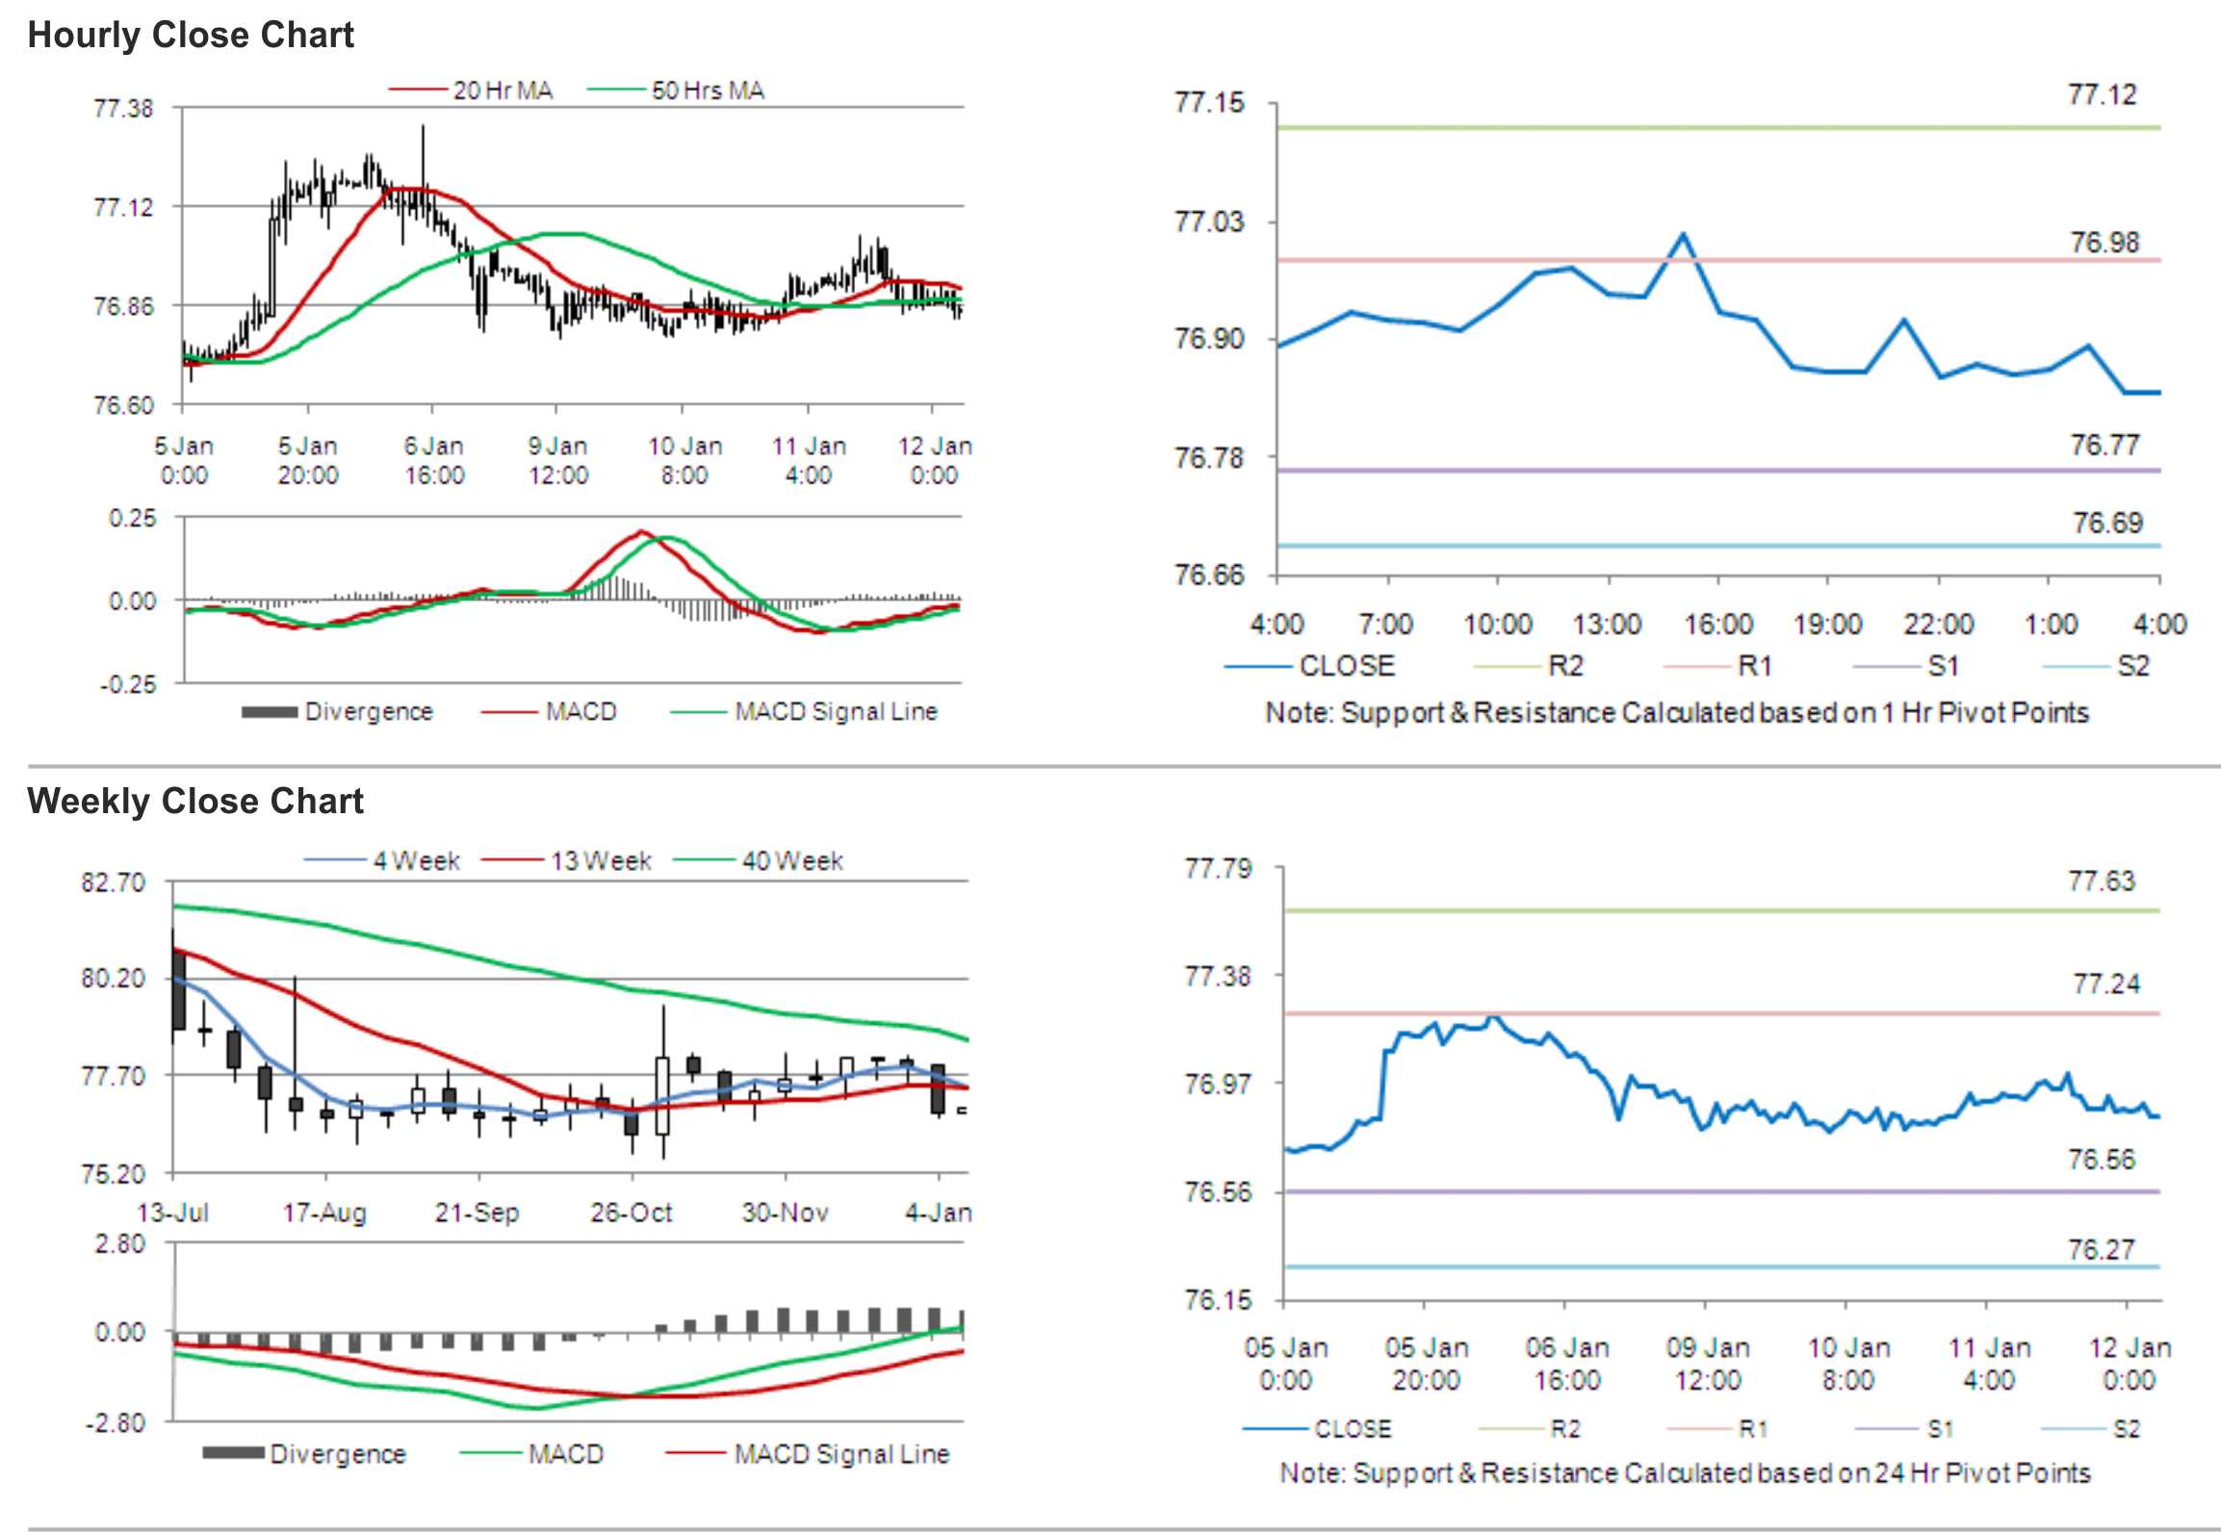
Task: Click the "26-Oct" date label
Action: point(631,1213)
